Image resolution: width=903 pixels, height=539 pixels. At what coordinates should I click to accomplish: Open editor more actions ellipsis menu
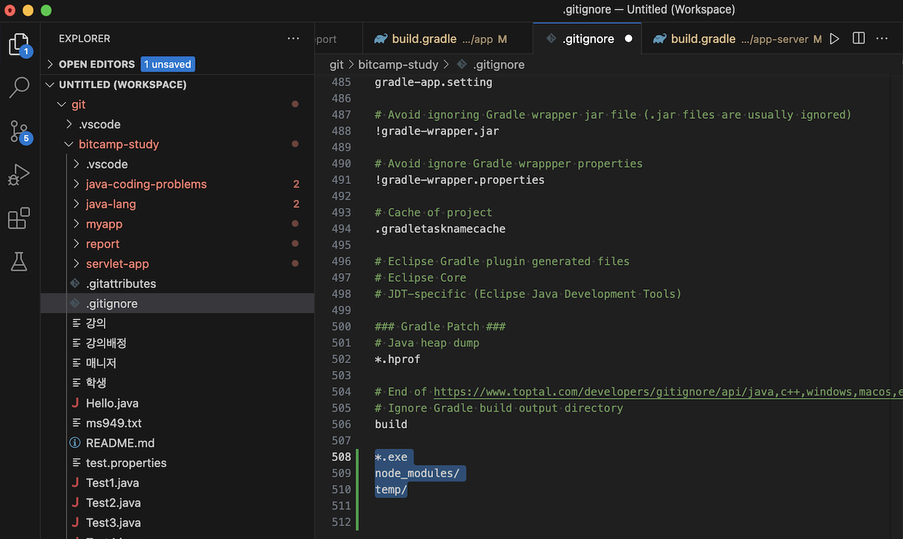[x=882, y=39]
